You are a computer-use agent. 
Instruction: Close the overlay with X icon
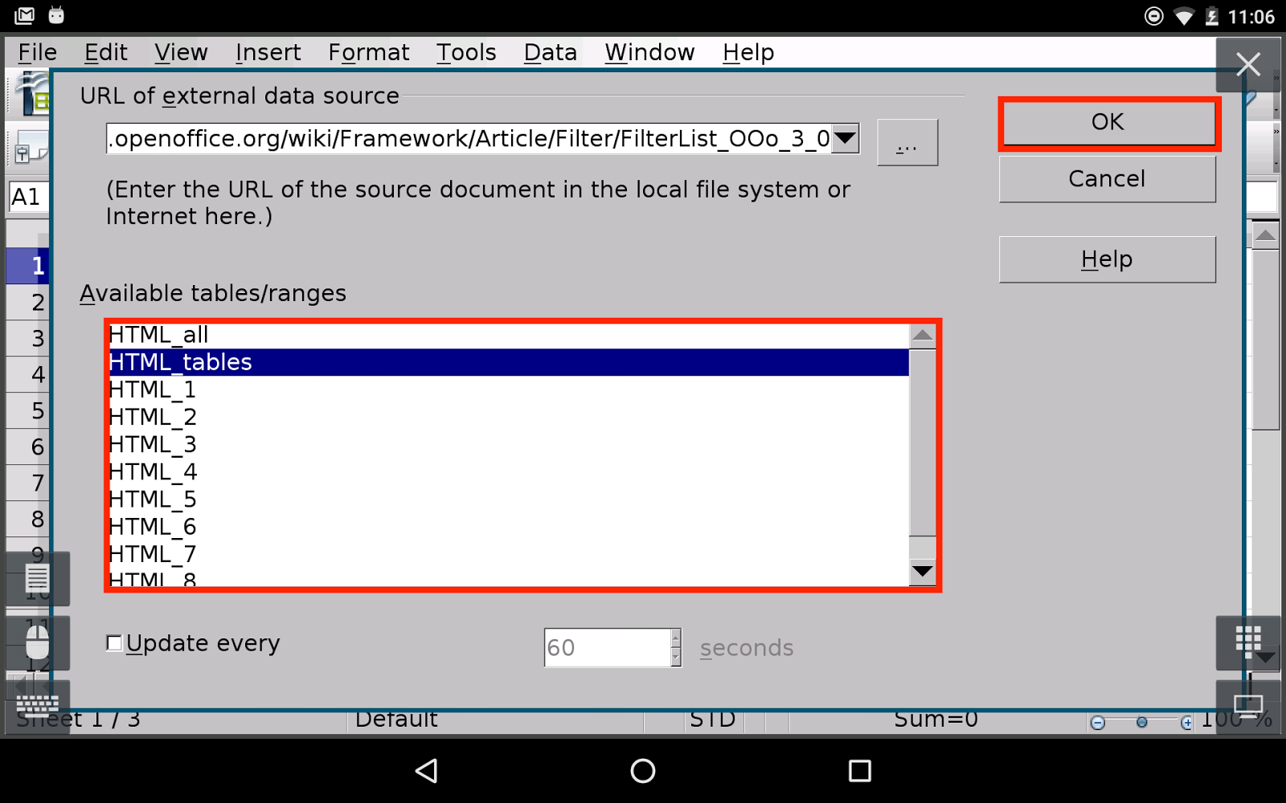click(1247, 64)
